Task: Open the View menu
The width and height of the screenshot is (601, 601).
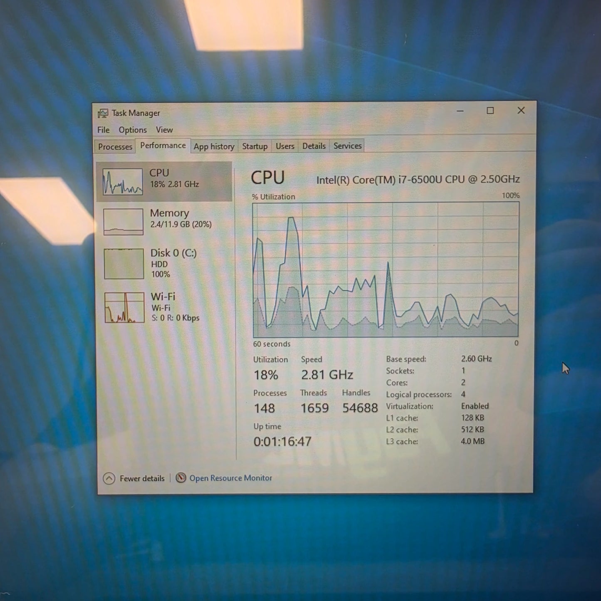Action: click(164, 130)
